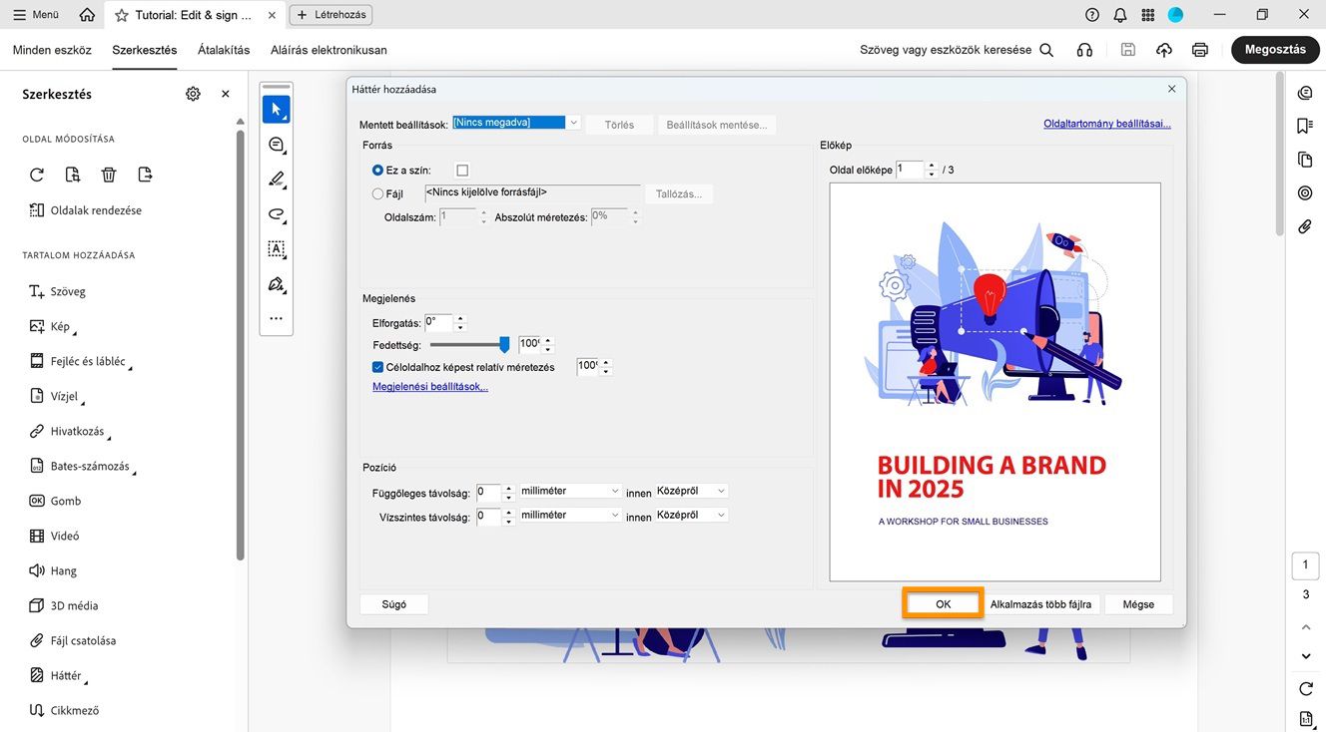Open Oldalak rendezése
This screenshot has height=732, width=1326.
[85, 210]
